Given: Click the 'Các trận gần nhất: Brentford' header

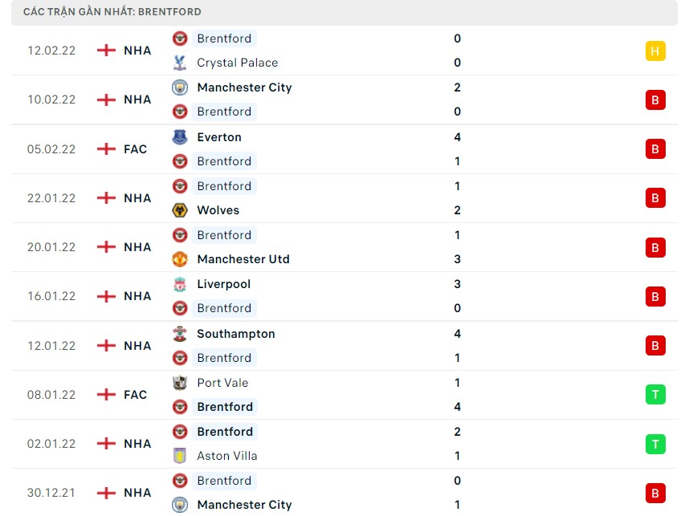Looking at the screenshot, I should [112, 12].
